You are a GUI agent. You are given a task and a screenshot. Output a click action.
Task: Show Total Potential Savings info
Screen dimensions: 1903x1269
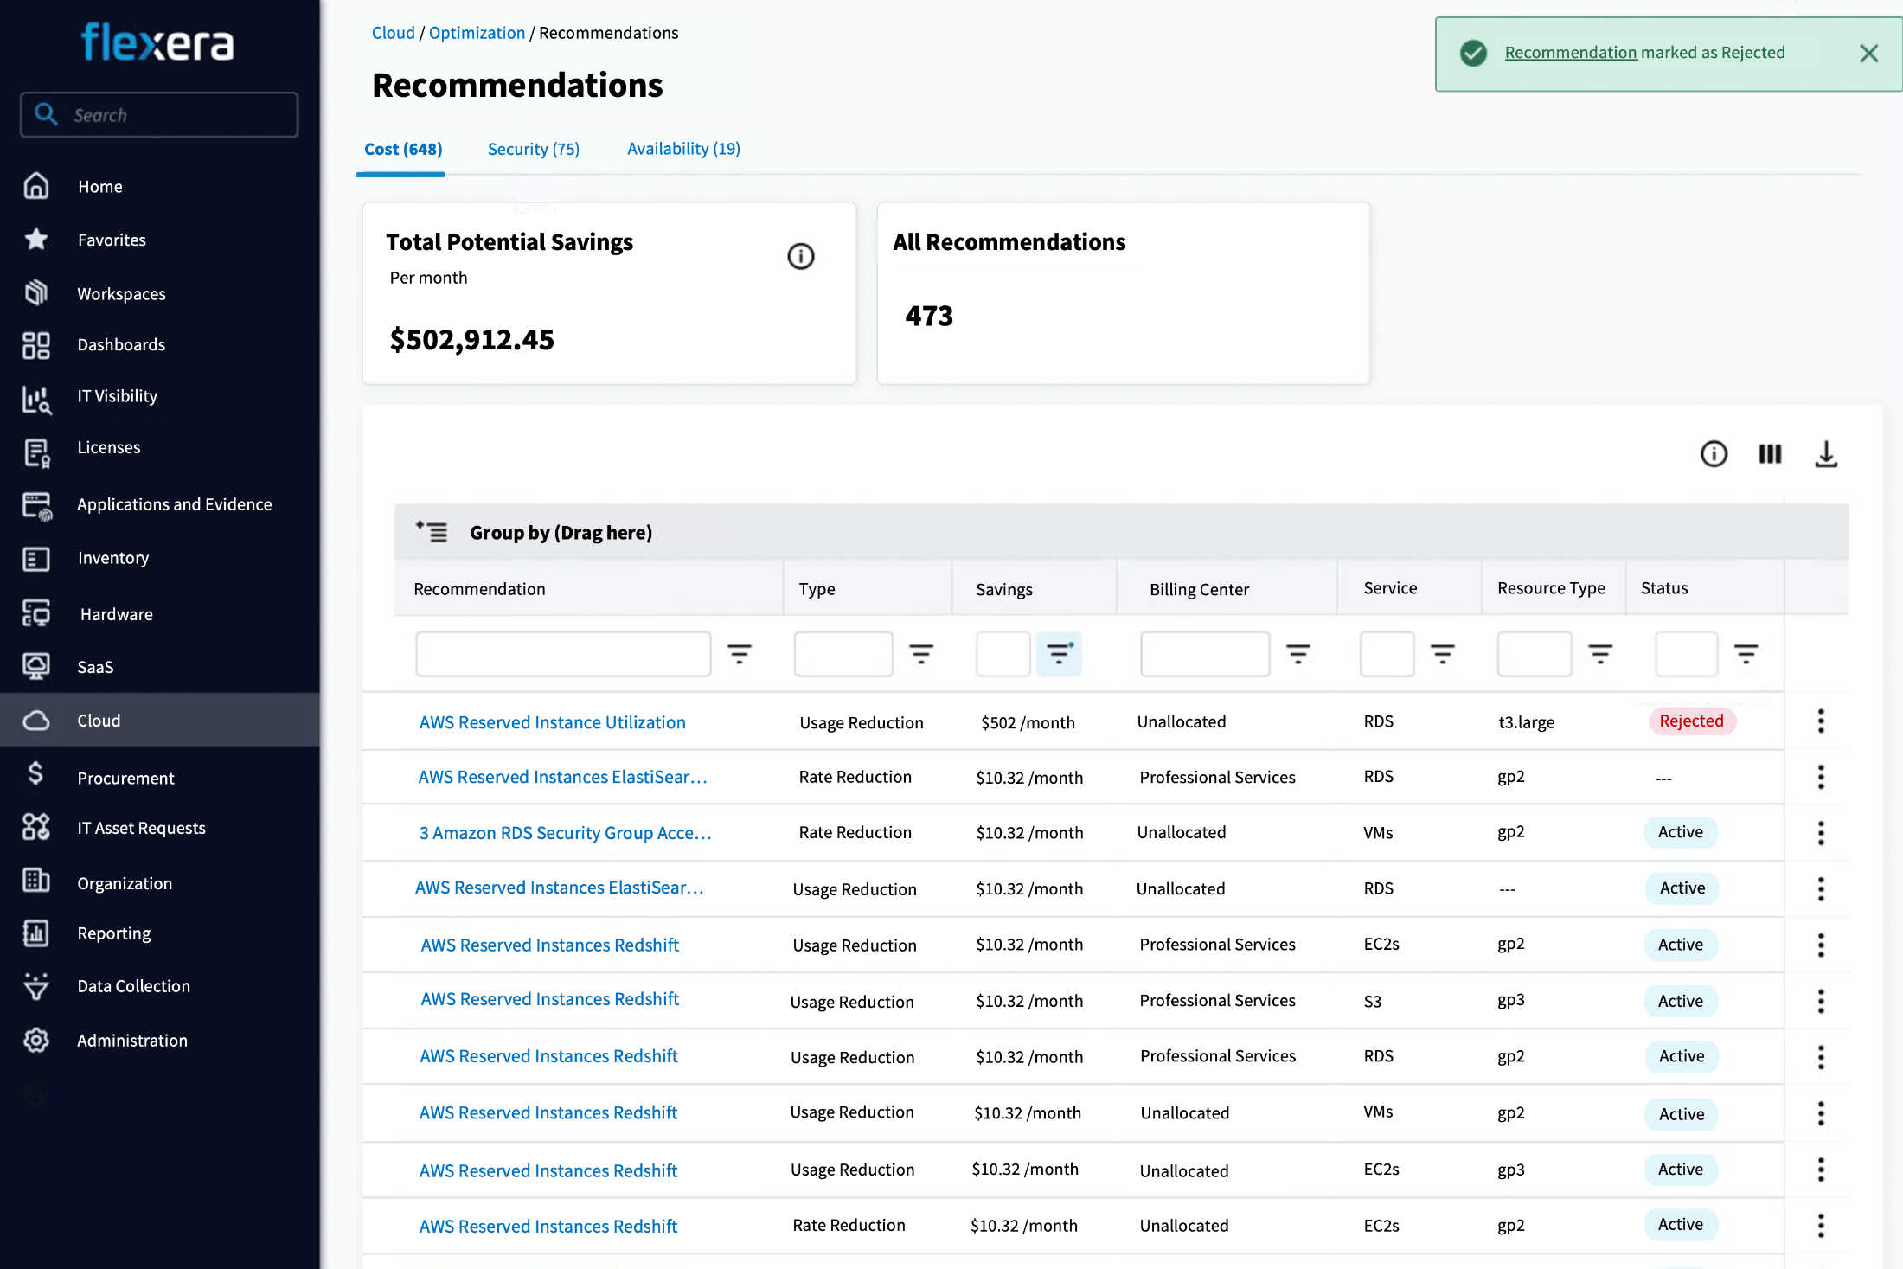(801, 256)
